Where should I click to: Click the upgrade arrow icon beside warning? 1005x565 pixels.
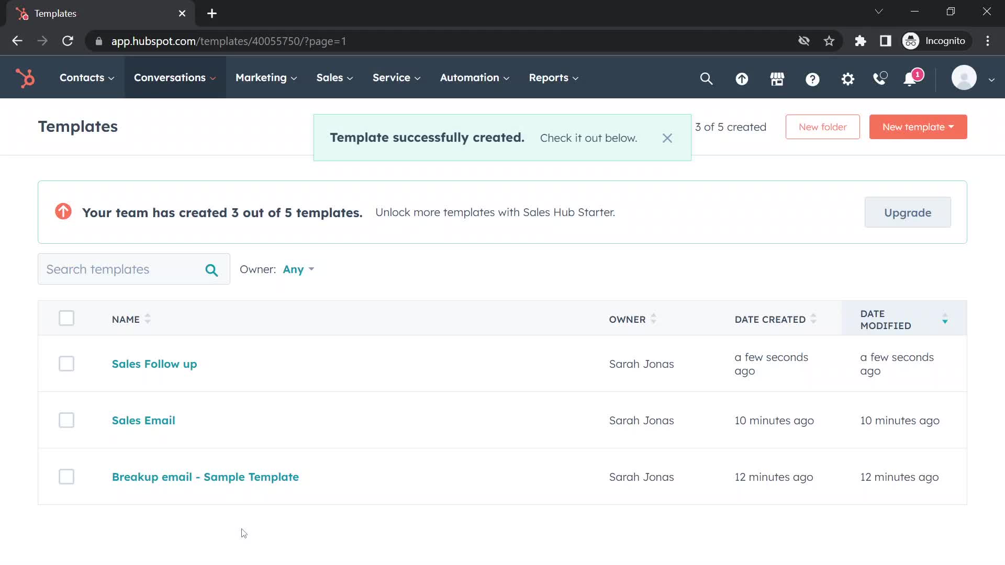63,212
